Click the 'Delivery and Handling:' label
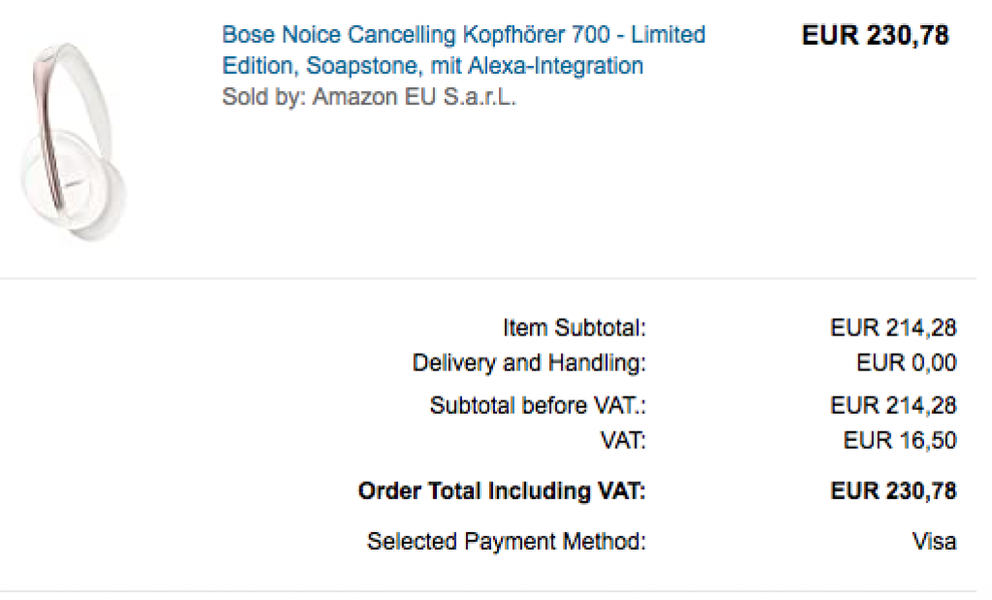The image size is (992, 600). click(x=529, y=363)
